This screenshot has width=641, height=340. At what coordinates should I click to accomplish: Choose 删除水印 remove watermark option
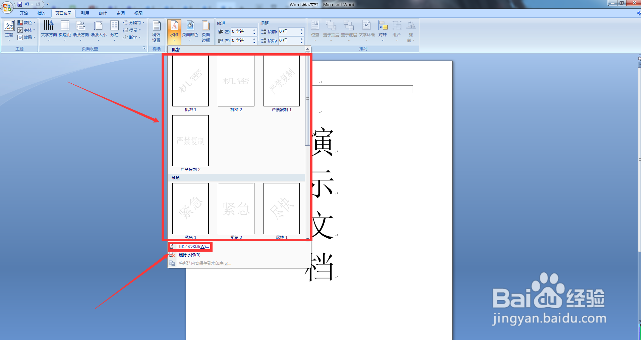(x=189, y=255)
